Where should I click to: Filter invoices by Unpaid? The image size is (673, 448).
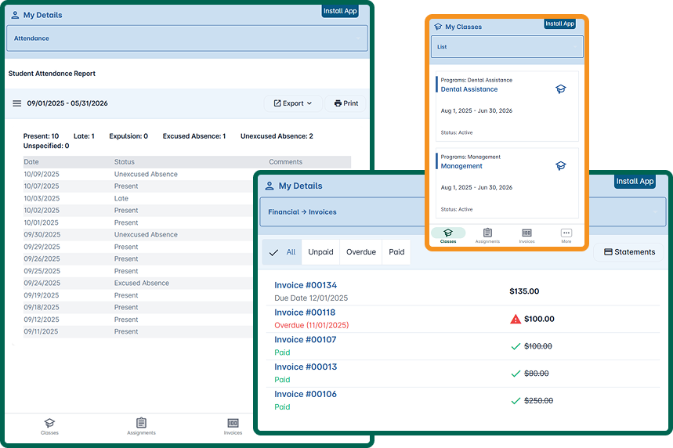pos(320,252)
